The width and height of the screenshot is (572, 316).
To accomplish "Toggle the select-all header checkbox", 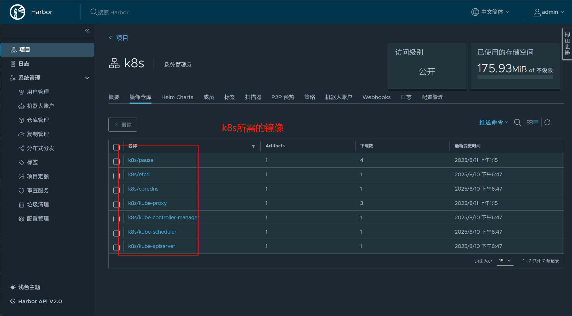I will (116, 147).
